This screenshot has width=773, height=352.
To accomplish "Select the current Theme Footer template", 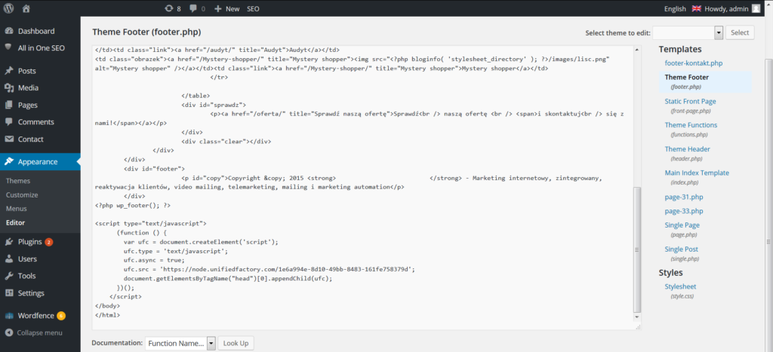I will [x=705, y=81].
